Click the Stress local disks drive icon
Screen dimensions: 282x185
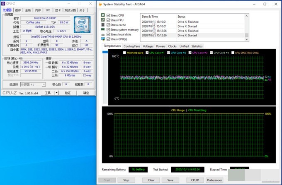click(x=103, y=34)
